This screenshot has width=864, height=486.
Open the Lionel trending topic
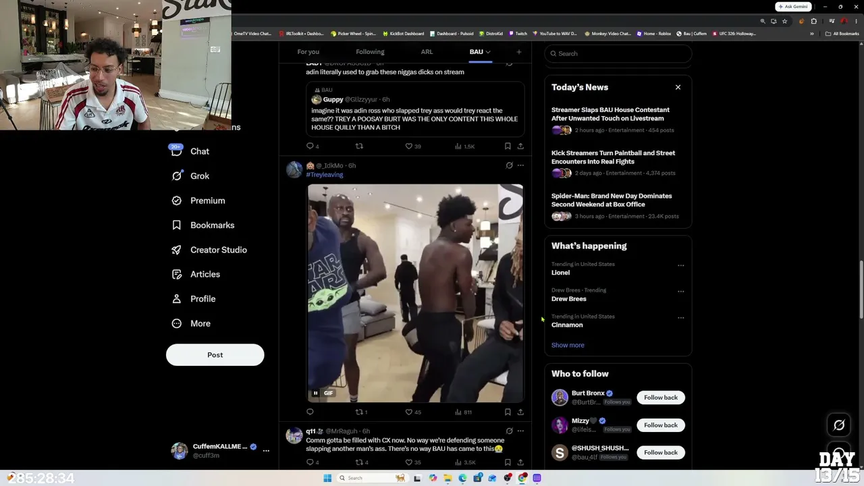[x=560, y=273]
